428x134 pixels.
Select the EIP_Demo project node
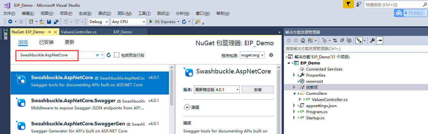(310, 63)
